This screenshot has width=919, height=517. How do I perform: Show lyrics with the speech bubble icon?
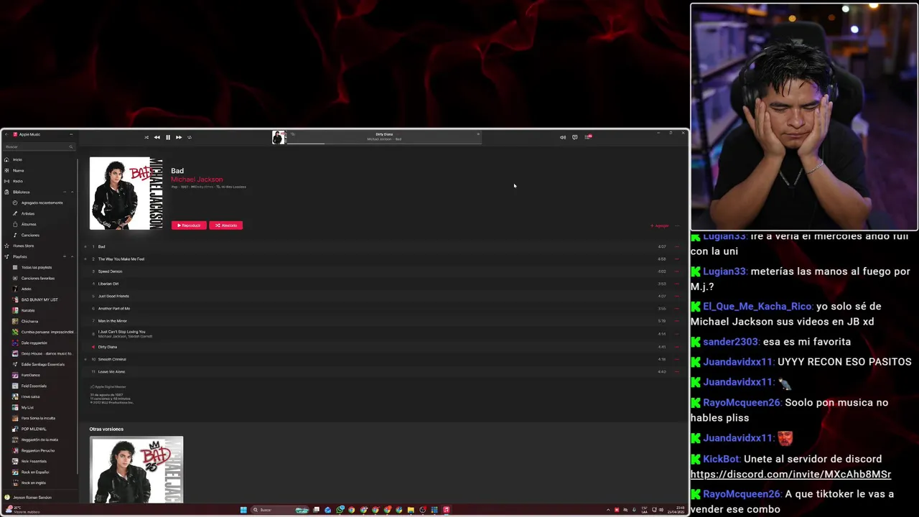(574, 137)
